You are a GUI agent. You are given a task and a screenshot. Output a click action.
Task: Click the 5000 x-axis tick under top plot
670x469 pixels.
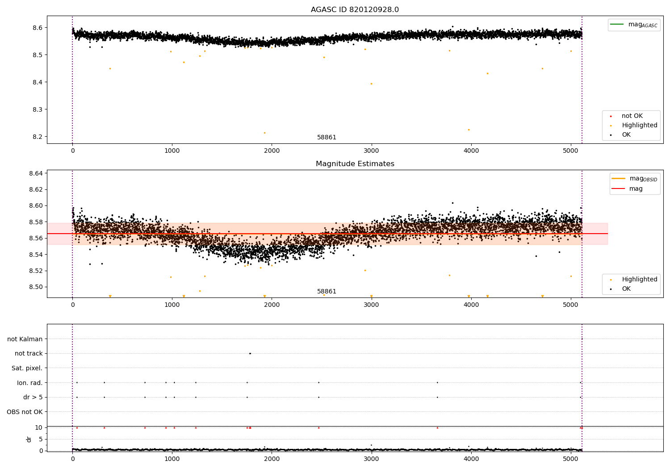click(570, 151)
